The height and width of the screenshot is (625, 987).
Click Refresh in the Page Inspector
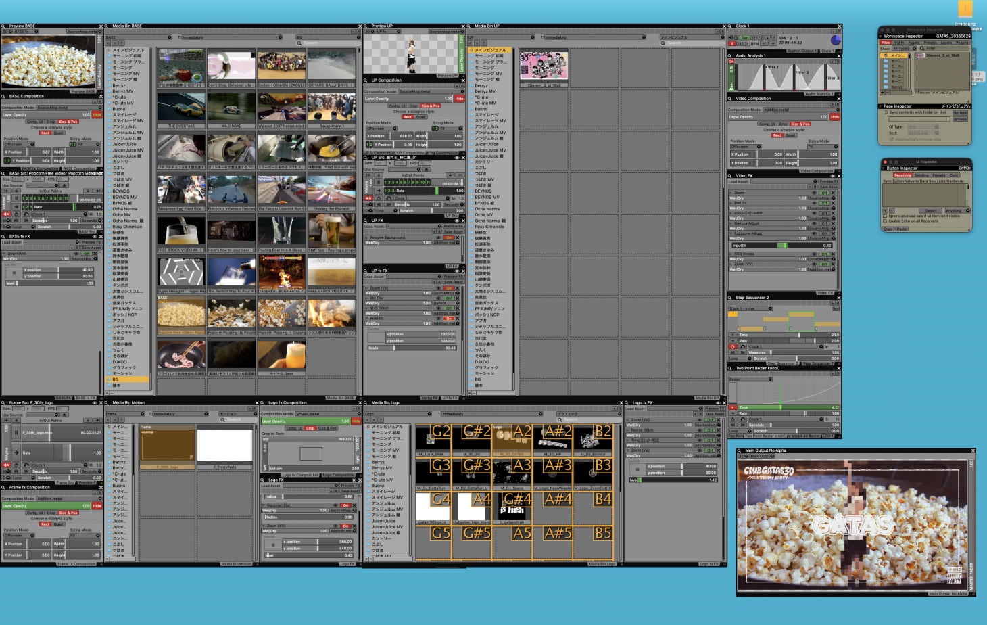coord(961,113)
